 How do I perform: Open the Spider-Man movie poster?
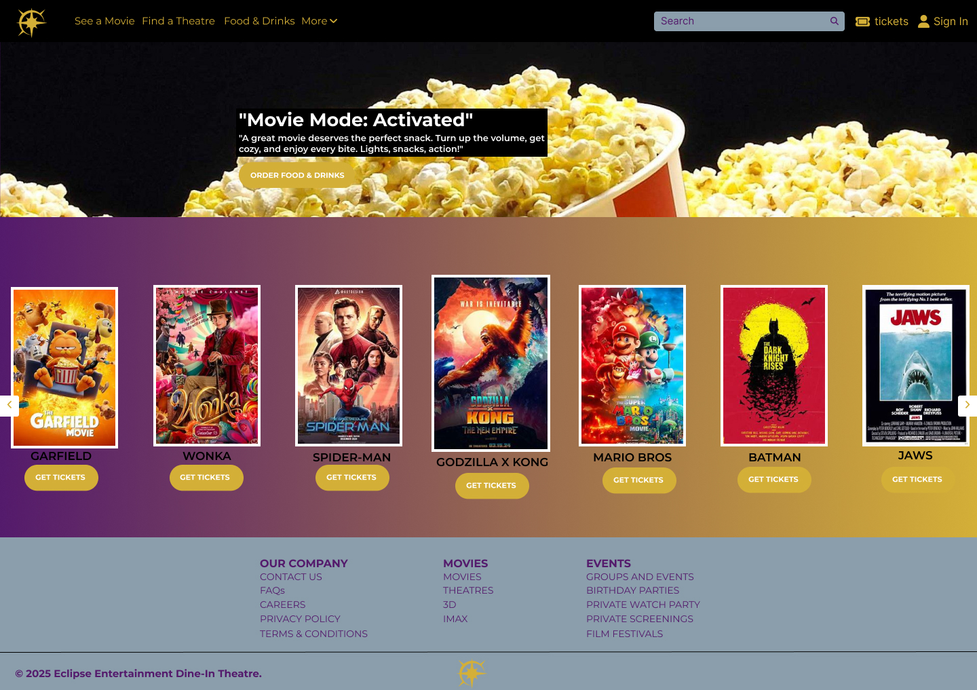[349, 366]
